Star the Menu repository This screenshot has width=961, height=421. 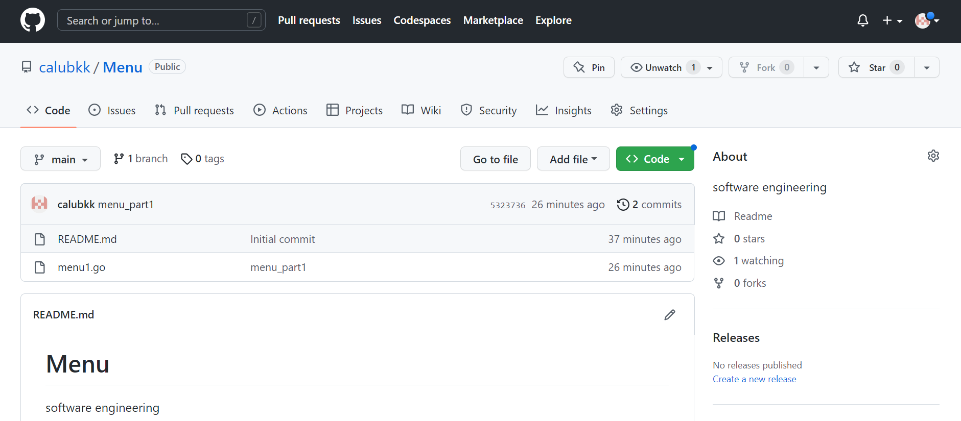tap(876, 67)
